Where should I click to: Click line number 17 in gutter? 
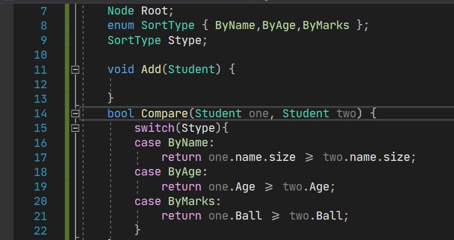point(40,158)
